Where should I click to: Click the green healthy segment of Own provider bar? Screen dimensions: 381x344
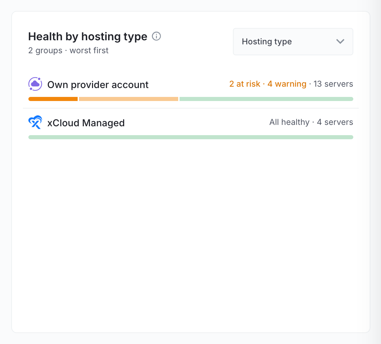click(x=266, y=99)
